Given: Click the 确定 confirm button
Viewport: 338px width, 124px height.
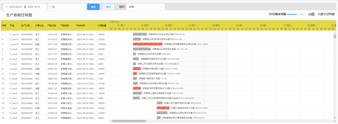Looking at the screenshot, I should [93, 7].
